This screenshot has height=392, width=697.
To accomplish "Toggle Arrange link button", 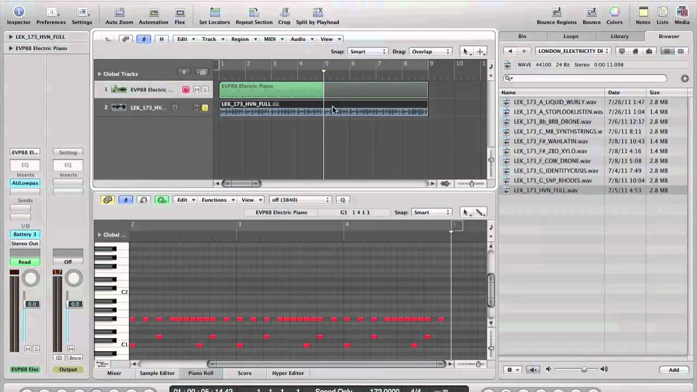I will (126, 39).
